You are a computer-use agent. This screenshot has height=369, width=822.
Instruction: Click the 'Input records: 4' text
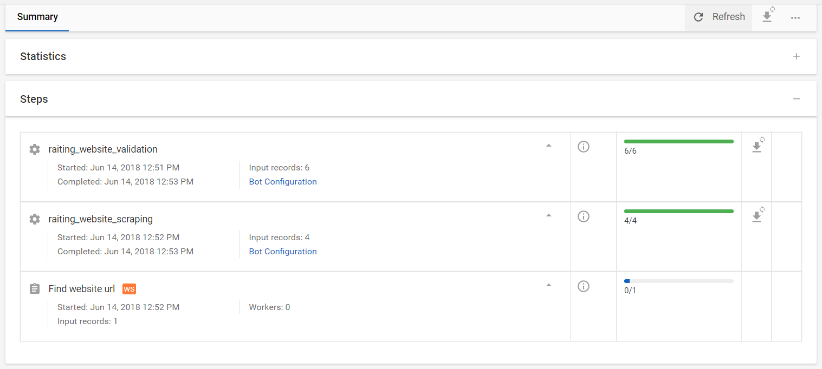279,238
